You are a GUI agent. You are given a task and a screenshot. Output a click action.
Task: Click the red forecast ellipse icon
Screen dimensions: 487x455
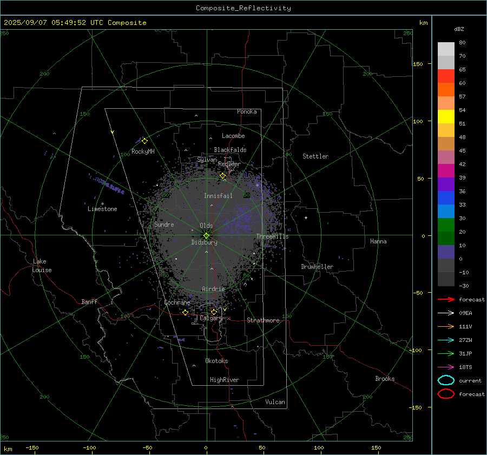(x=446, y=394)
